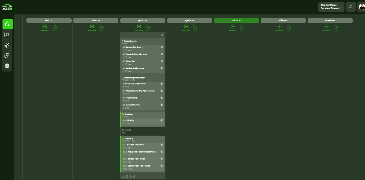Screen dimensions: 365x180
Task: Open the settings gear in sidebar
Action: 7,66
